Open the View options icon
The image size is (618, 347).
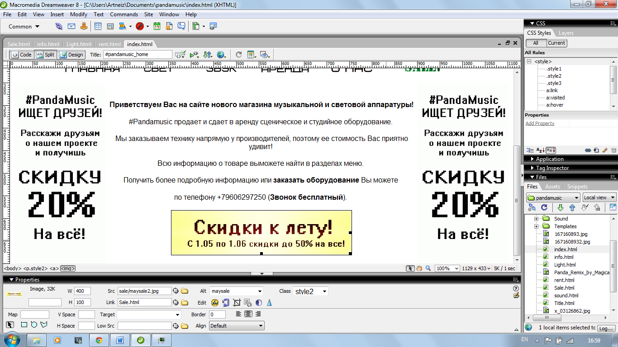(252, 55)
